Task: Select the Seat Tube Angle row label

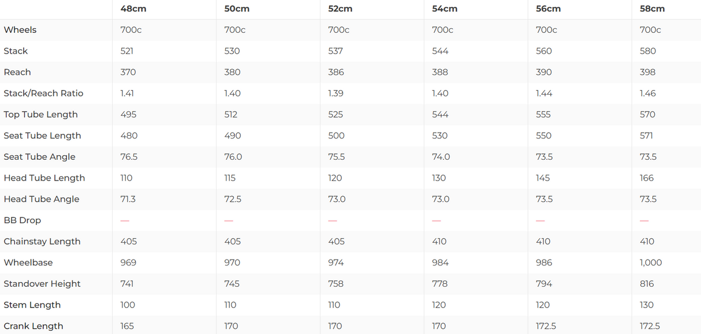Action: [39, 157]
